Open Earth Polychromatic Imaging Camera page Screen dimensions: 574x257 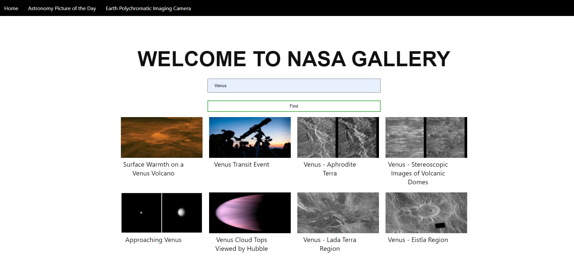148,8
